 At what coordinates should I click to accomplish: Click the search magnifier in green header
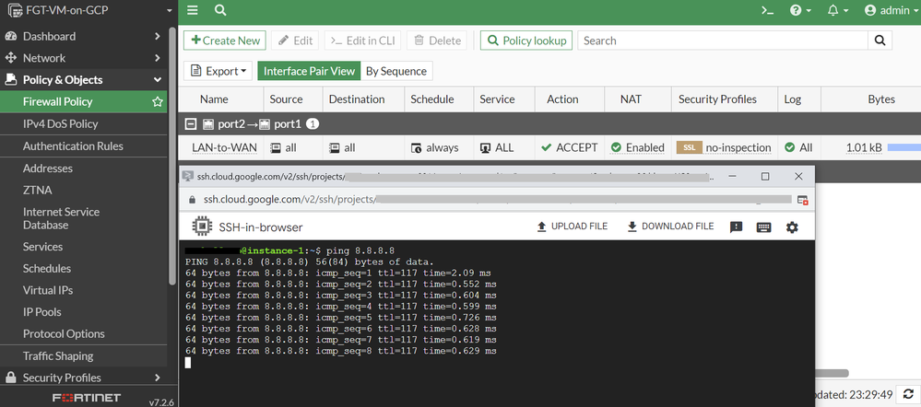point(220,10)
